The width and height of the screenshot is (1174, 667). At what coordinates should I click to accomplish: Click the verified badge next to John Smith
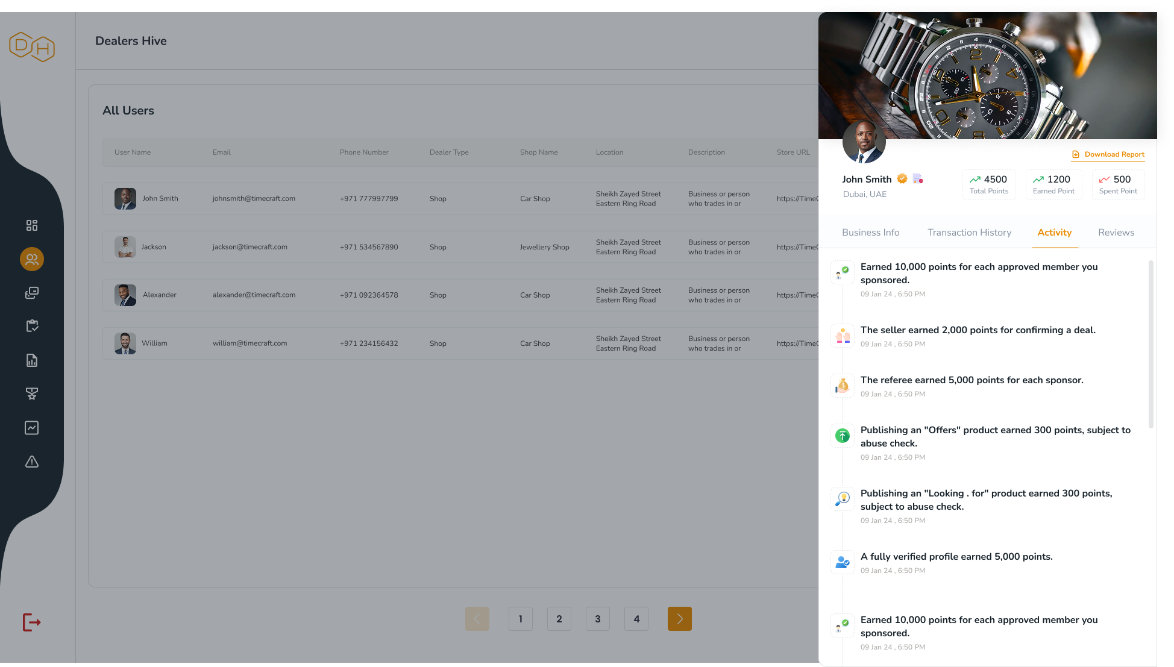pos(902,178)
